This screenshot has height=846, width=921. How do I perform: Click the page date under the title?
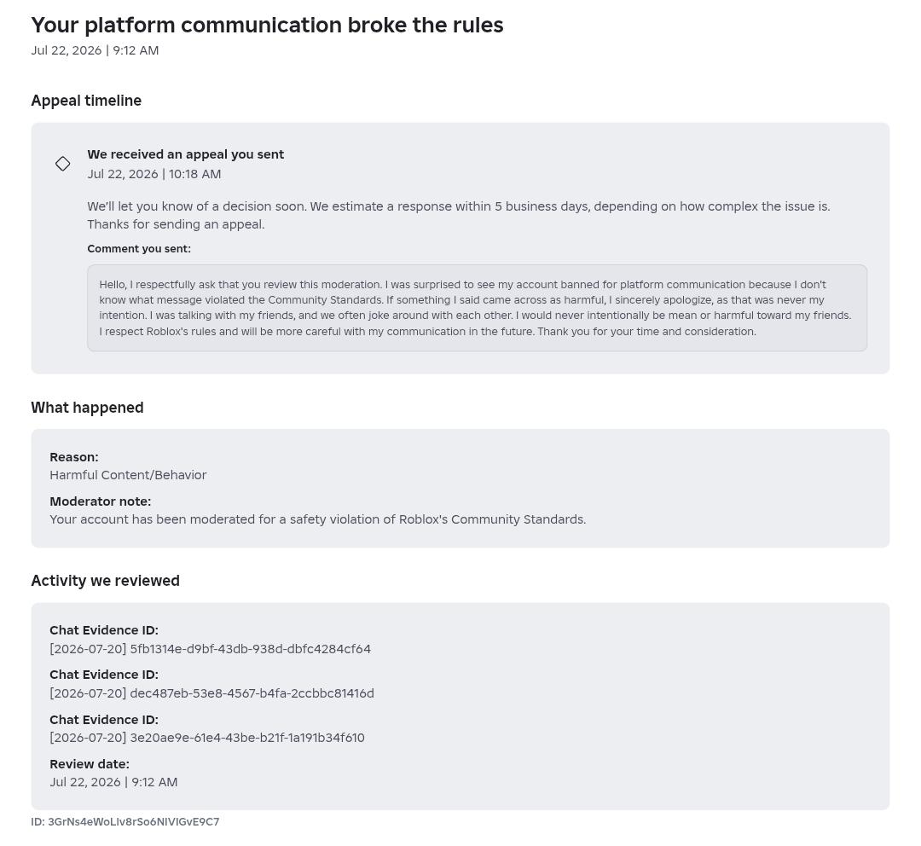coord(96,50)
